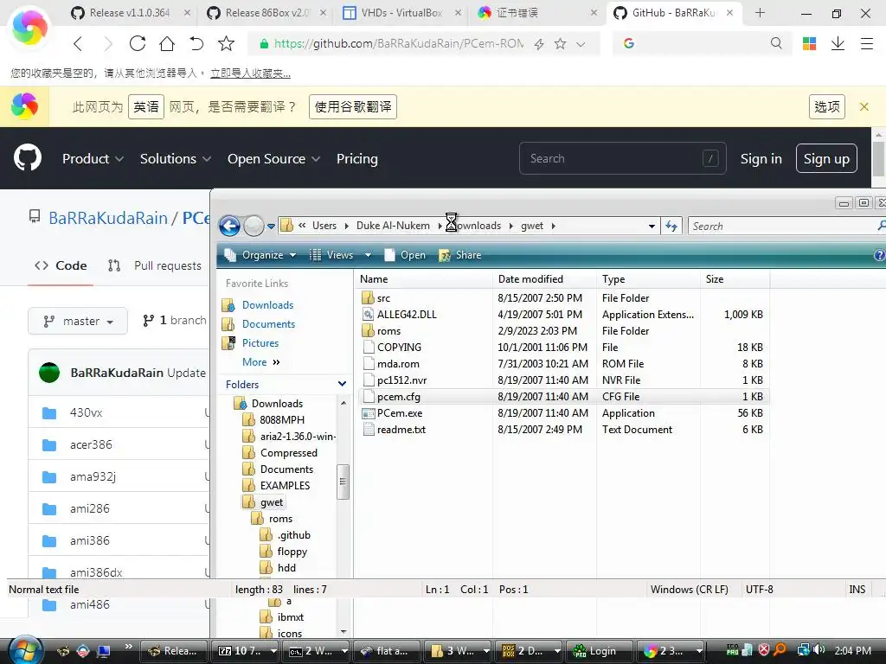886x664 pixels.
Task: Switch to Release v1.1.0.364 tab
Action: (x=130, y=12)
